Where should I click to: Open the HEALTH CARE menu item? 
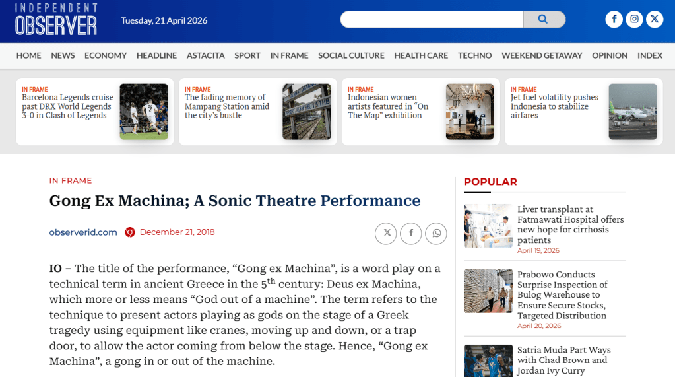(x=421, y=55)
